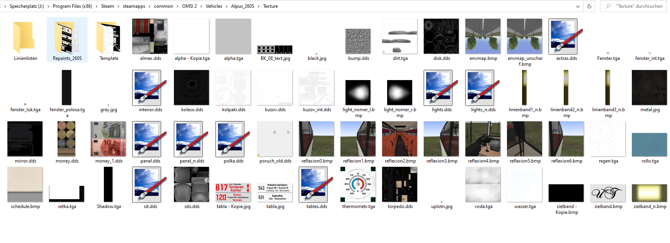The image size is (670, 243).
Task: Navigate to the Steam breadcrumb folder
Action: tap(107, 6)
